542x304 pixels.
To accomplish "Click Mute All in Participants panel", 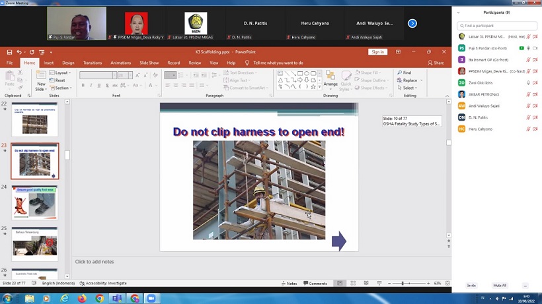I will pyautogui.click(x=500, y=286).
